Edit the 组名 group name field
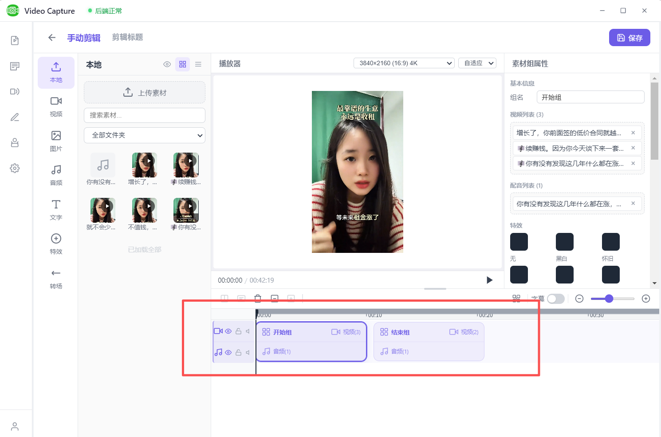The image size is (661, 437). (590, 97)
